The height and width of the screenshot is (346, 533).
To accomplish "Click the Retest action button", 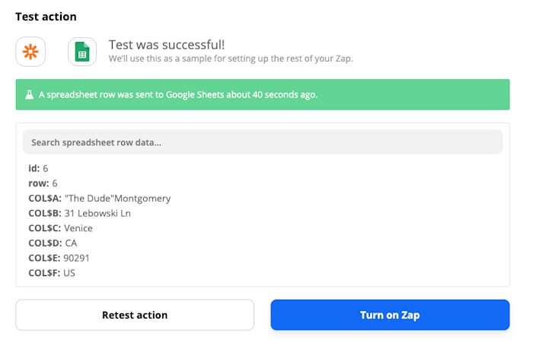I will point(135,315).
